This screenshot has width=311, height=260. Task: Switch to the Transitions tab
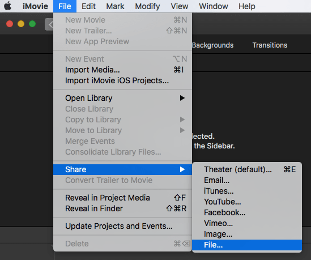(270, 45)
